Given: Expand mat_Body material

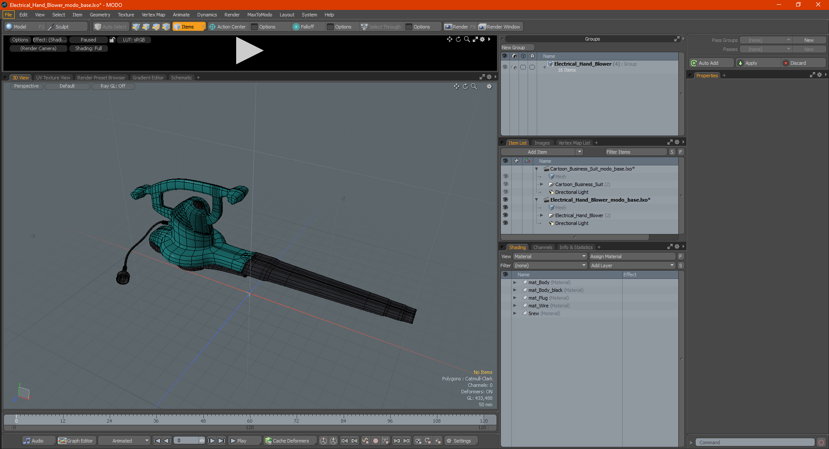Looking at the screenshot, I should [515, 282].
